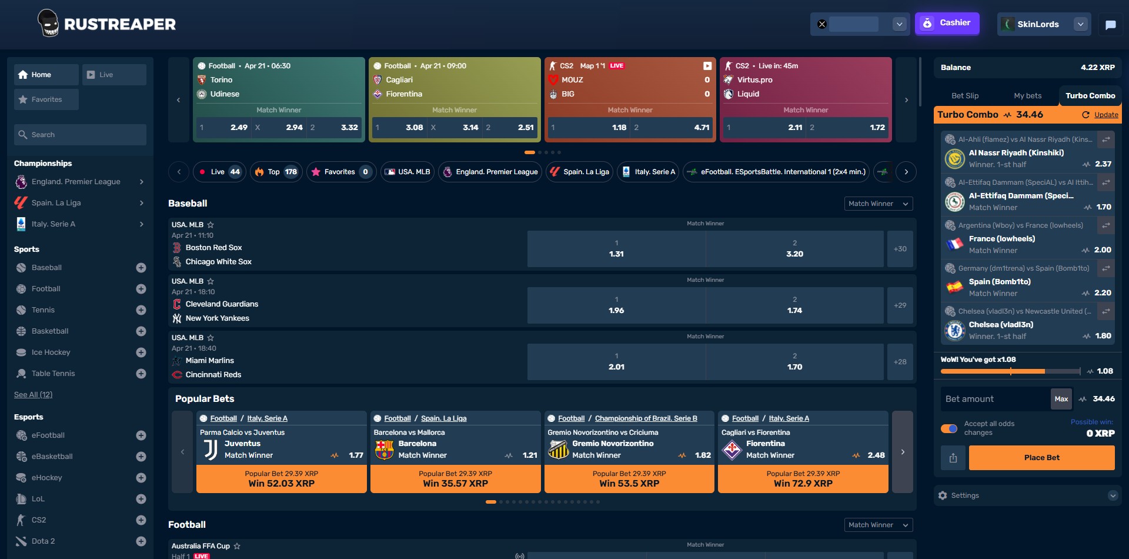This screenshot has width=1129, height=559.
Task: Swap the Chelsea (vladI3n) combo pick
Action: coord(1106,311)
